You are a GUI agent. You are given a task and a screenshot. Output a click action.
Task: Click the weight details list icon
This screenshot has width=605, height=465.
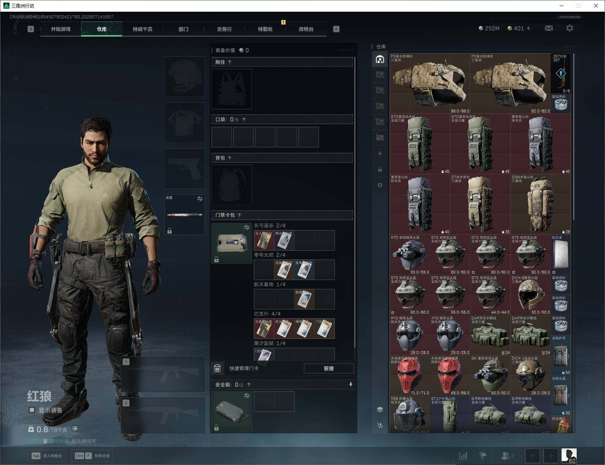coord(75,428)
